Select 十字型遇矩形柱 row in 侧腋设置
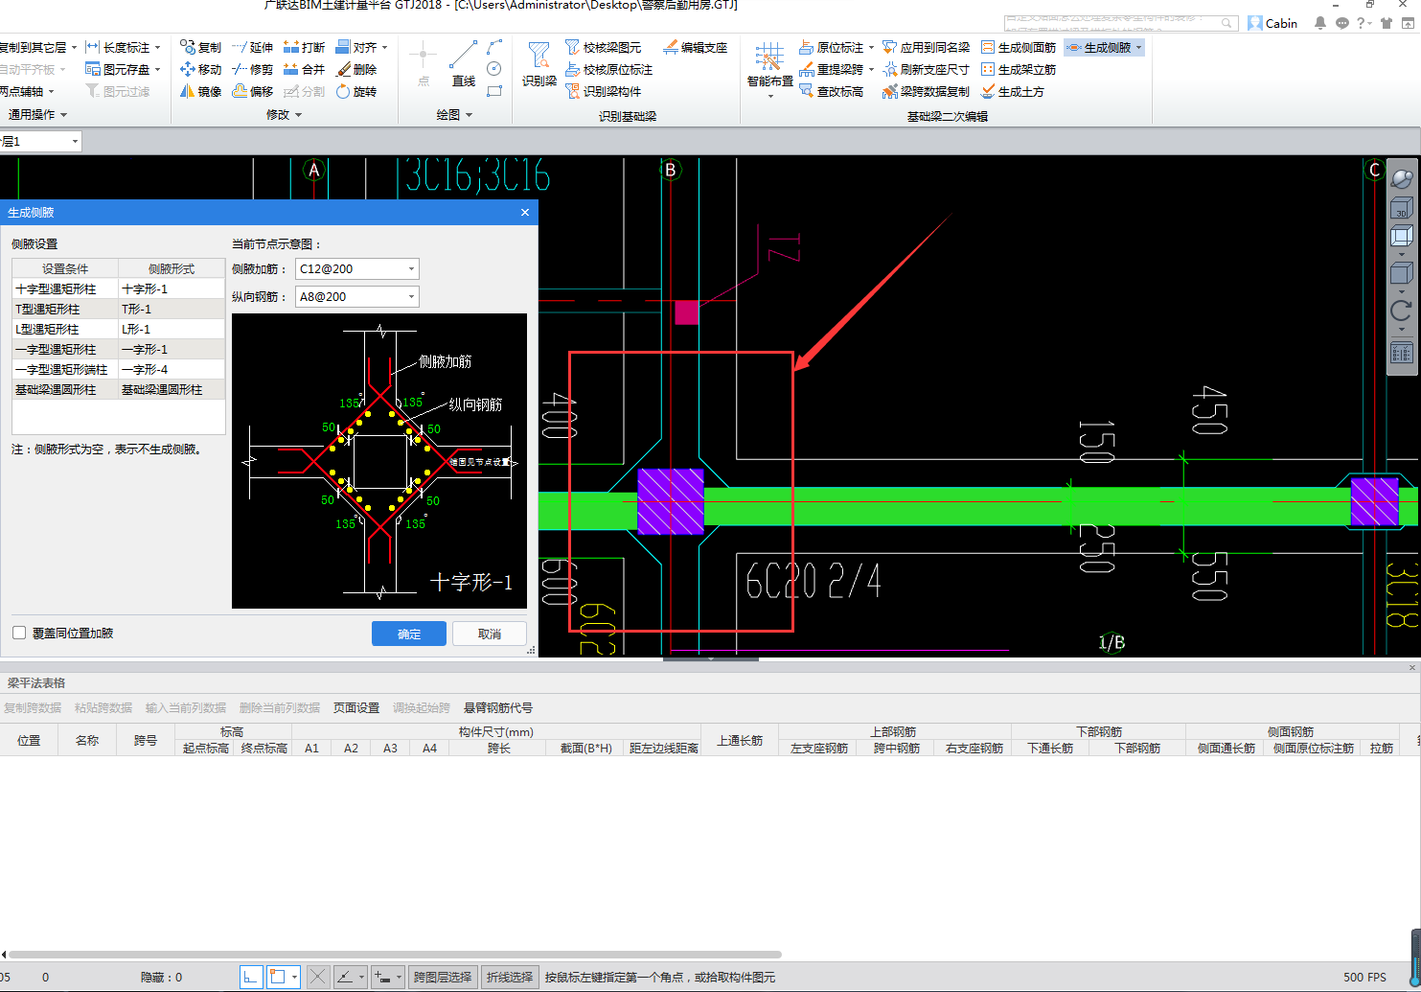This screenshot has width=1421, height=992. [x=119, y=288]
